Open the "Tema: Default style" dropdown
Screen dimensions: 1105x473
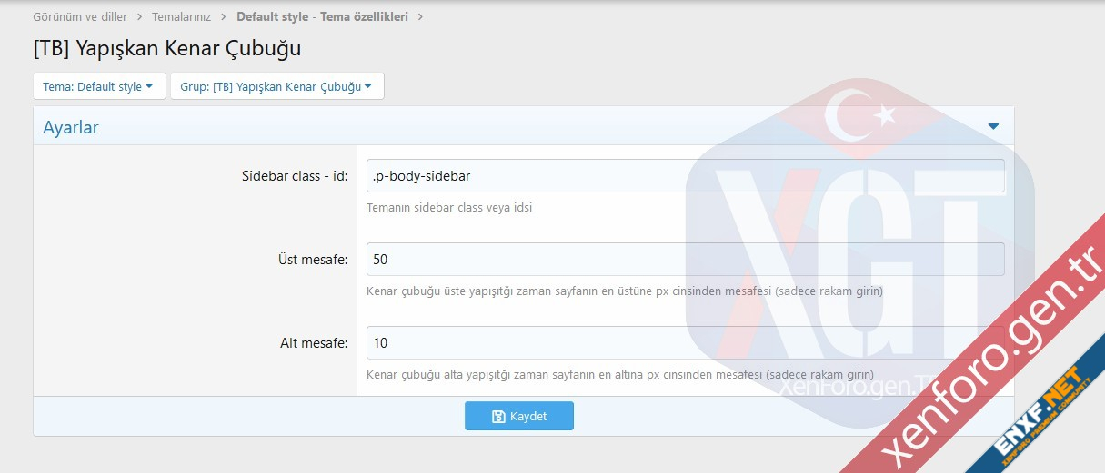click(x=99, y=87)
